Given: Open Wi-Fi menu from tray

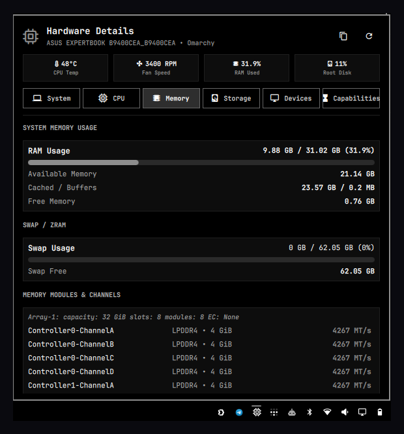Looking at the screenshot, I should point(327,412).
